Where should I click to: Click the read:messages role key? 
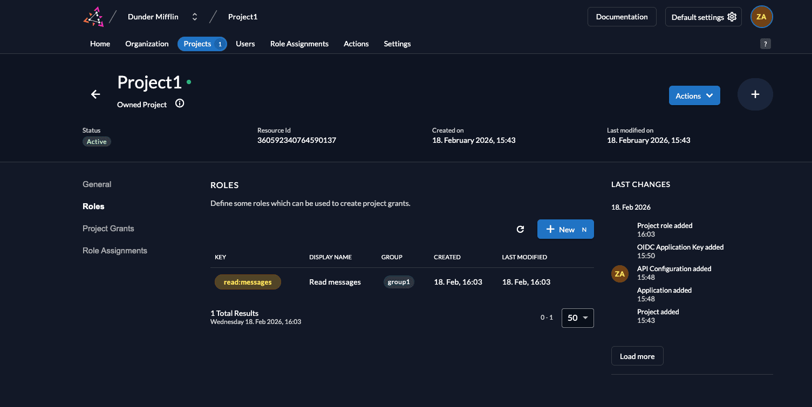tap(248, 282)
